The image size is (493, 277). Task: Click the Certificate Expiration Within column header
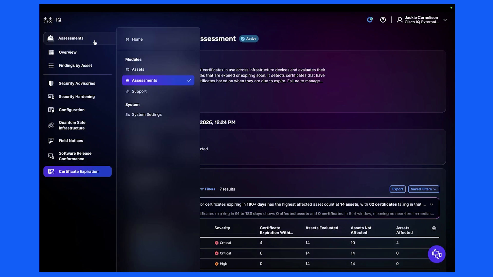coord(276,230)
